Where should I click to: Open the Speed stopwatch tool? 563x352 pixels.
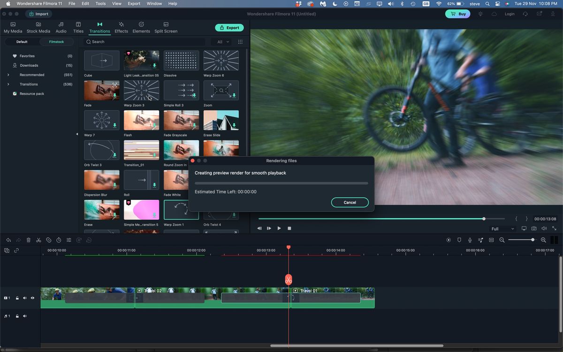click(x=59, y=240)
